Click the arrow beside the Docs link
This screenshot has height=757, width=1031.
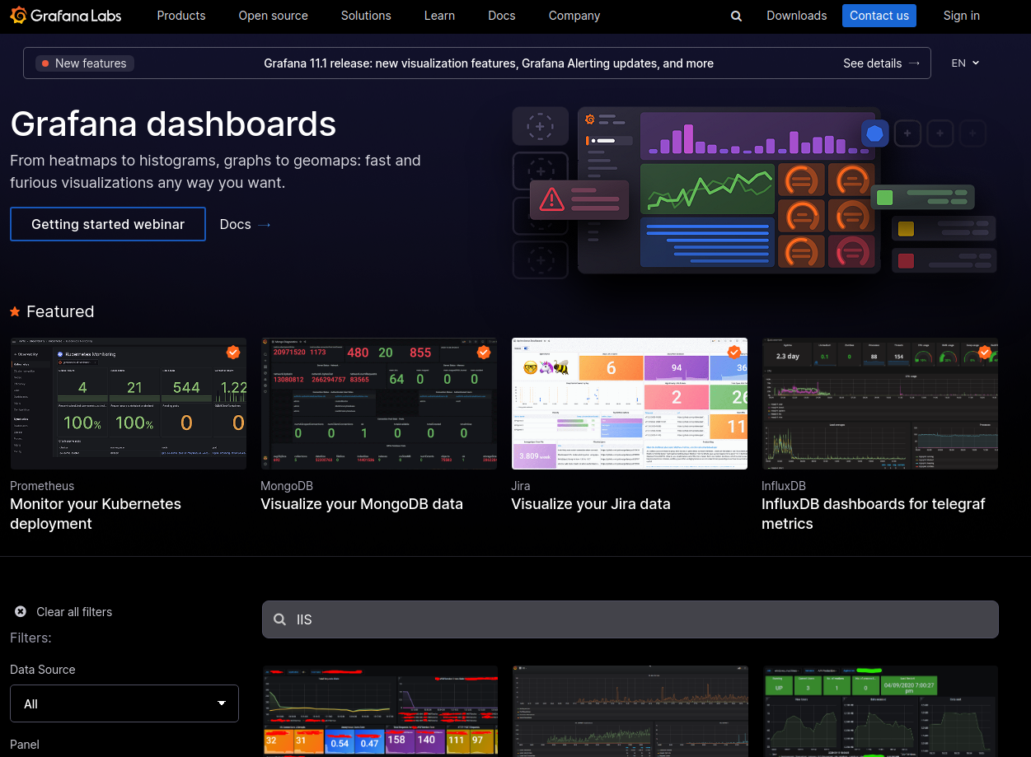[264, 224]
